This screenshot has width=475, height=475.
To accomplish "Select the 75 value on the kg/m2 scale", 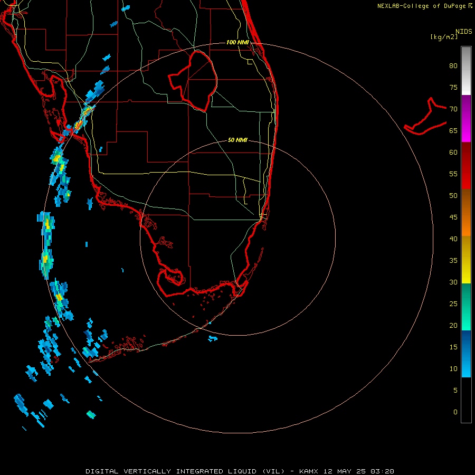I will point(453,87).
